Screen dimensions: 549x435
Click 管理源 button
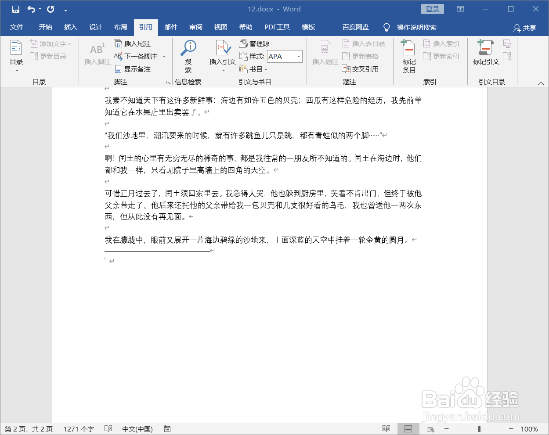[x=254, y=44]
